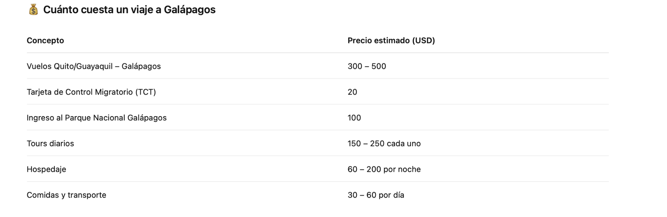Select the 'Vuelos Quito/Guayaquil – Galápagos' row label
667x217 pixels.
pyautogui.click(x=93, y=66)
